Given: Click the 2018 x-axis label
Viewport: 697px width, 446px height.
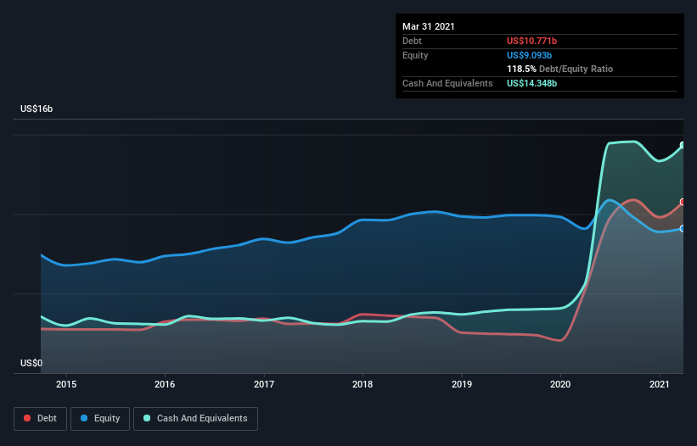Looking at the screenshot, I should pos(363,384).
